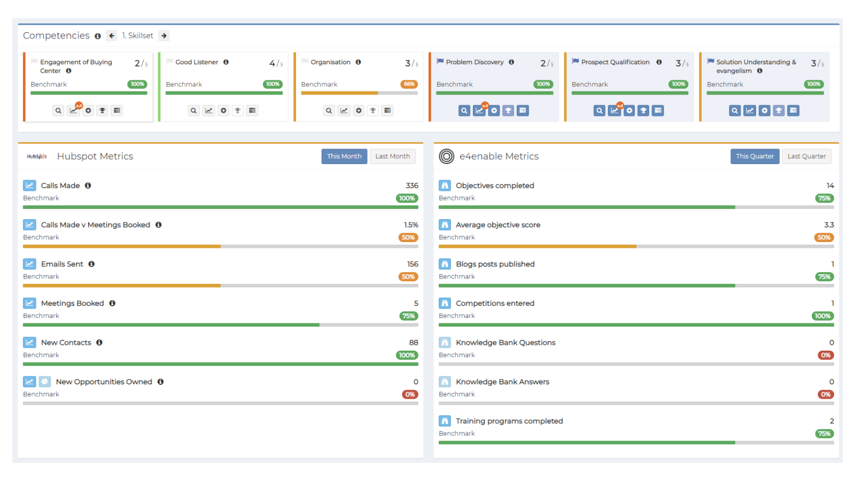The height and width of the screenshot is (481, 855).
Task: Switch e4enable Metrics to Last Quarter
Action: 806,157
